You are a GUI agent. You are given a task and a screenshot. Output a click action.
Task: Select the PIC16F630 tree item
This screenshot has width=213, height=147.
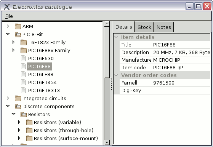tap(41, 59)
